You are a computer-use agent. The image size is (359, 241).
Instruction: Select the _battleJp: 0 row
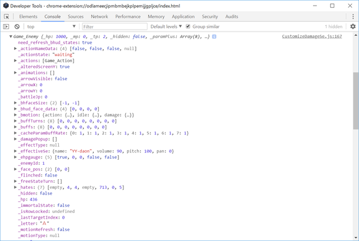33,97
